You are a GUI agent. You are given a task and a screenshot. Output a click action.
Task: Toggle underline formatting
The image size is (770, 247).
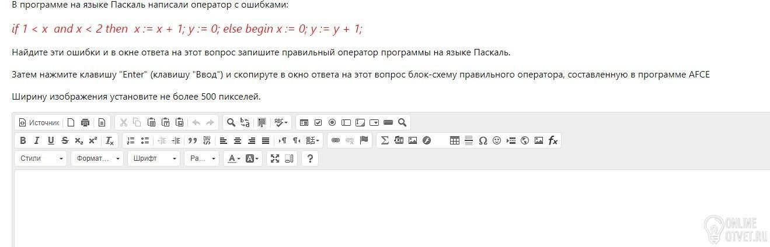pyautogui.click(x=51, y=140)
